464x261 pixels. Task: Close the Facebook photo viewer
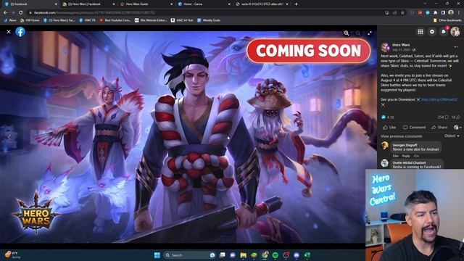(9, 32)
